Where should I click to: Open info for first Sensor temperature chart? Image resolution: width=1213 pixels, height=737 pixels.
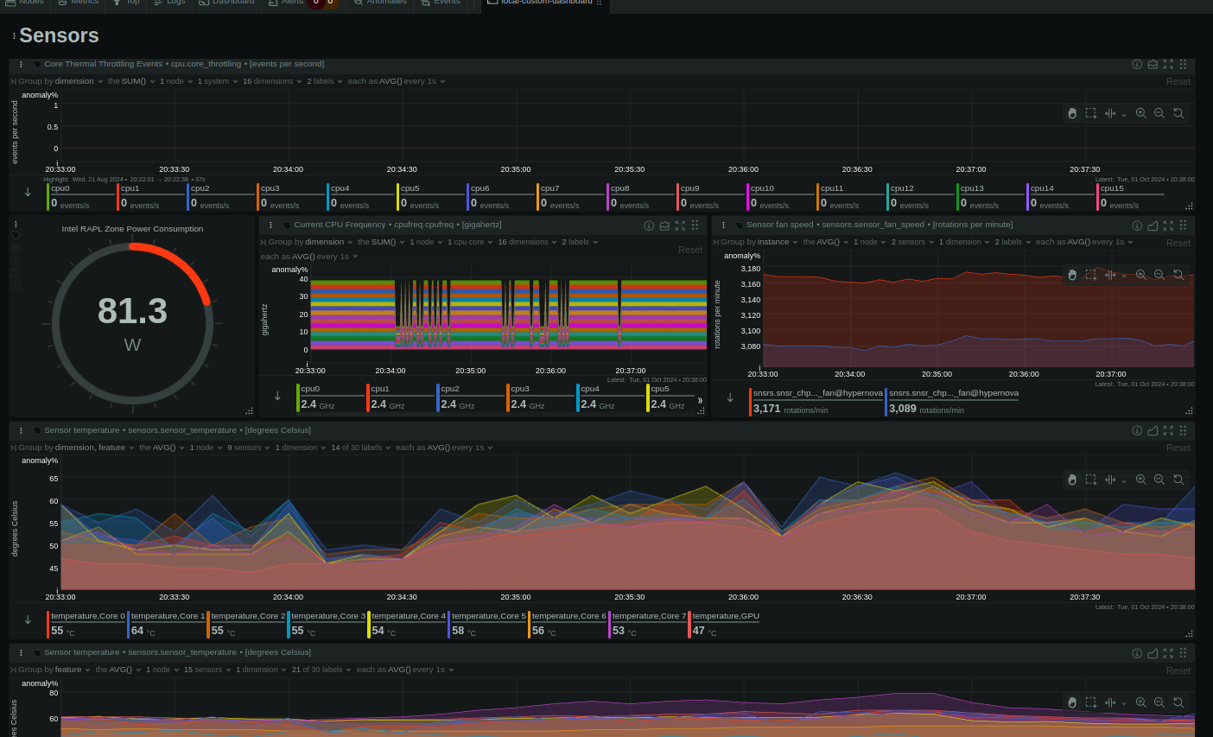[1137, 430]
